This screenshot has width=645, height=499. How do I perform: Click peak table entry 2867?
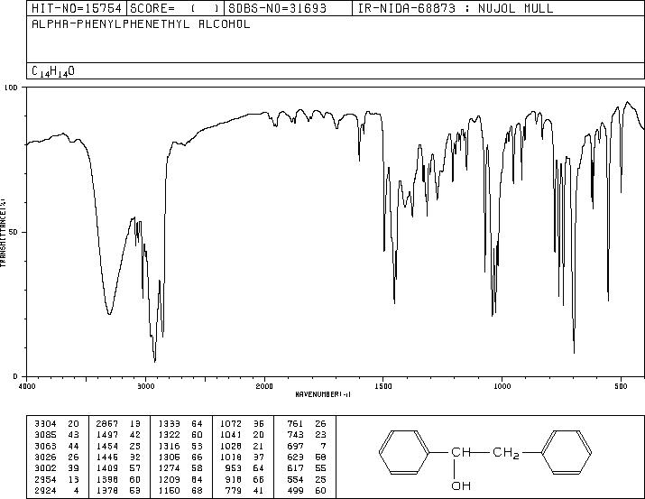coord(107,424)
